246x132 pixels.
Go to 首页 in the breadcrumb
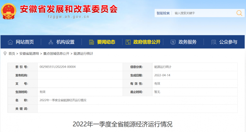click(x=12, y=54)
